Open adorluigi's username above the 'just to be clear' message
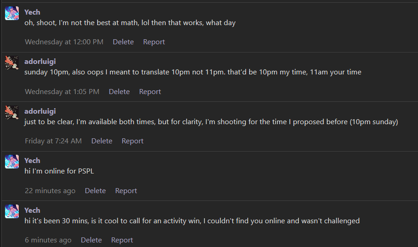 coord(40,111)
